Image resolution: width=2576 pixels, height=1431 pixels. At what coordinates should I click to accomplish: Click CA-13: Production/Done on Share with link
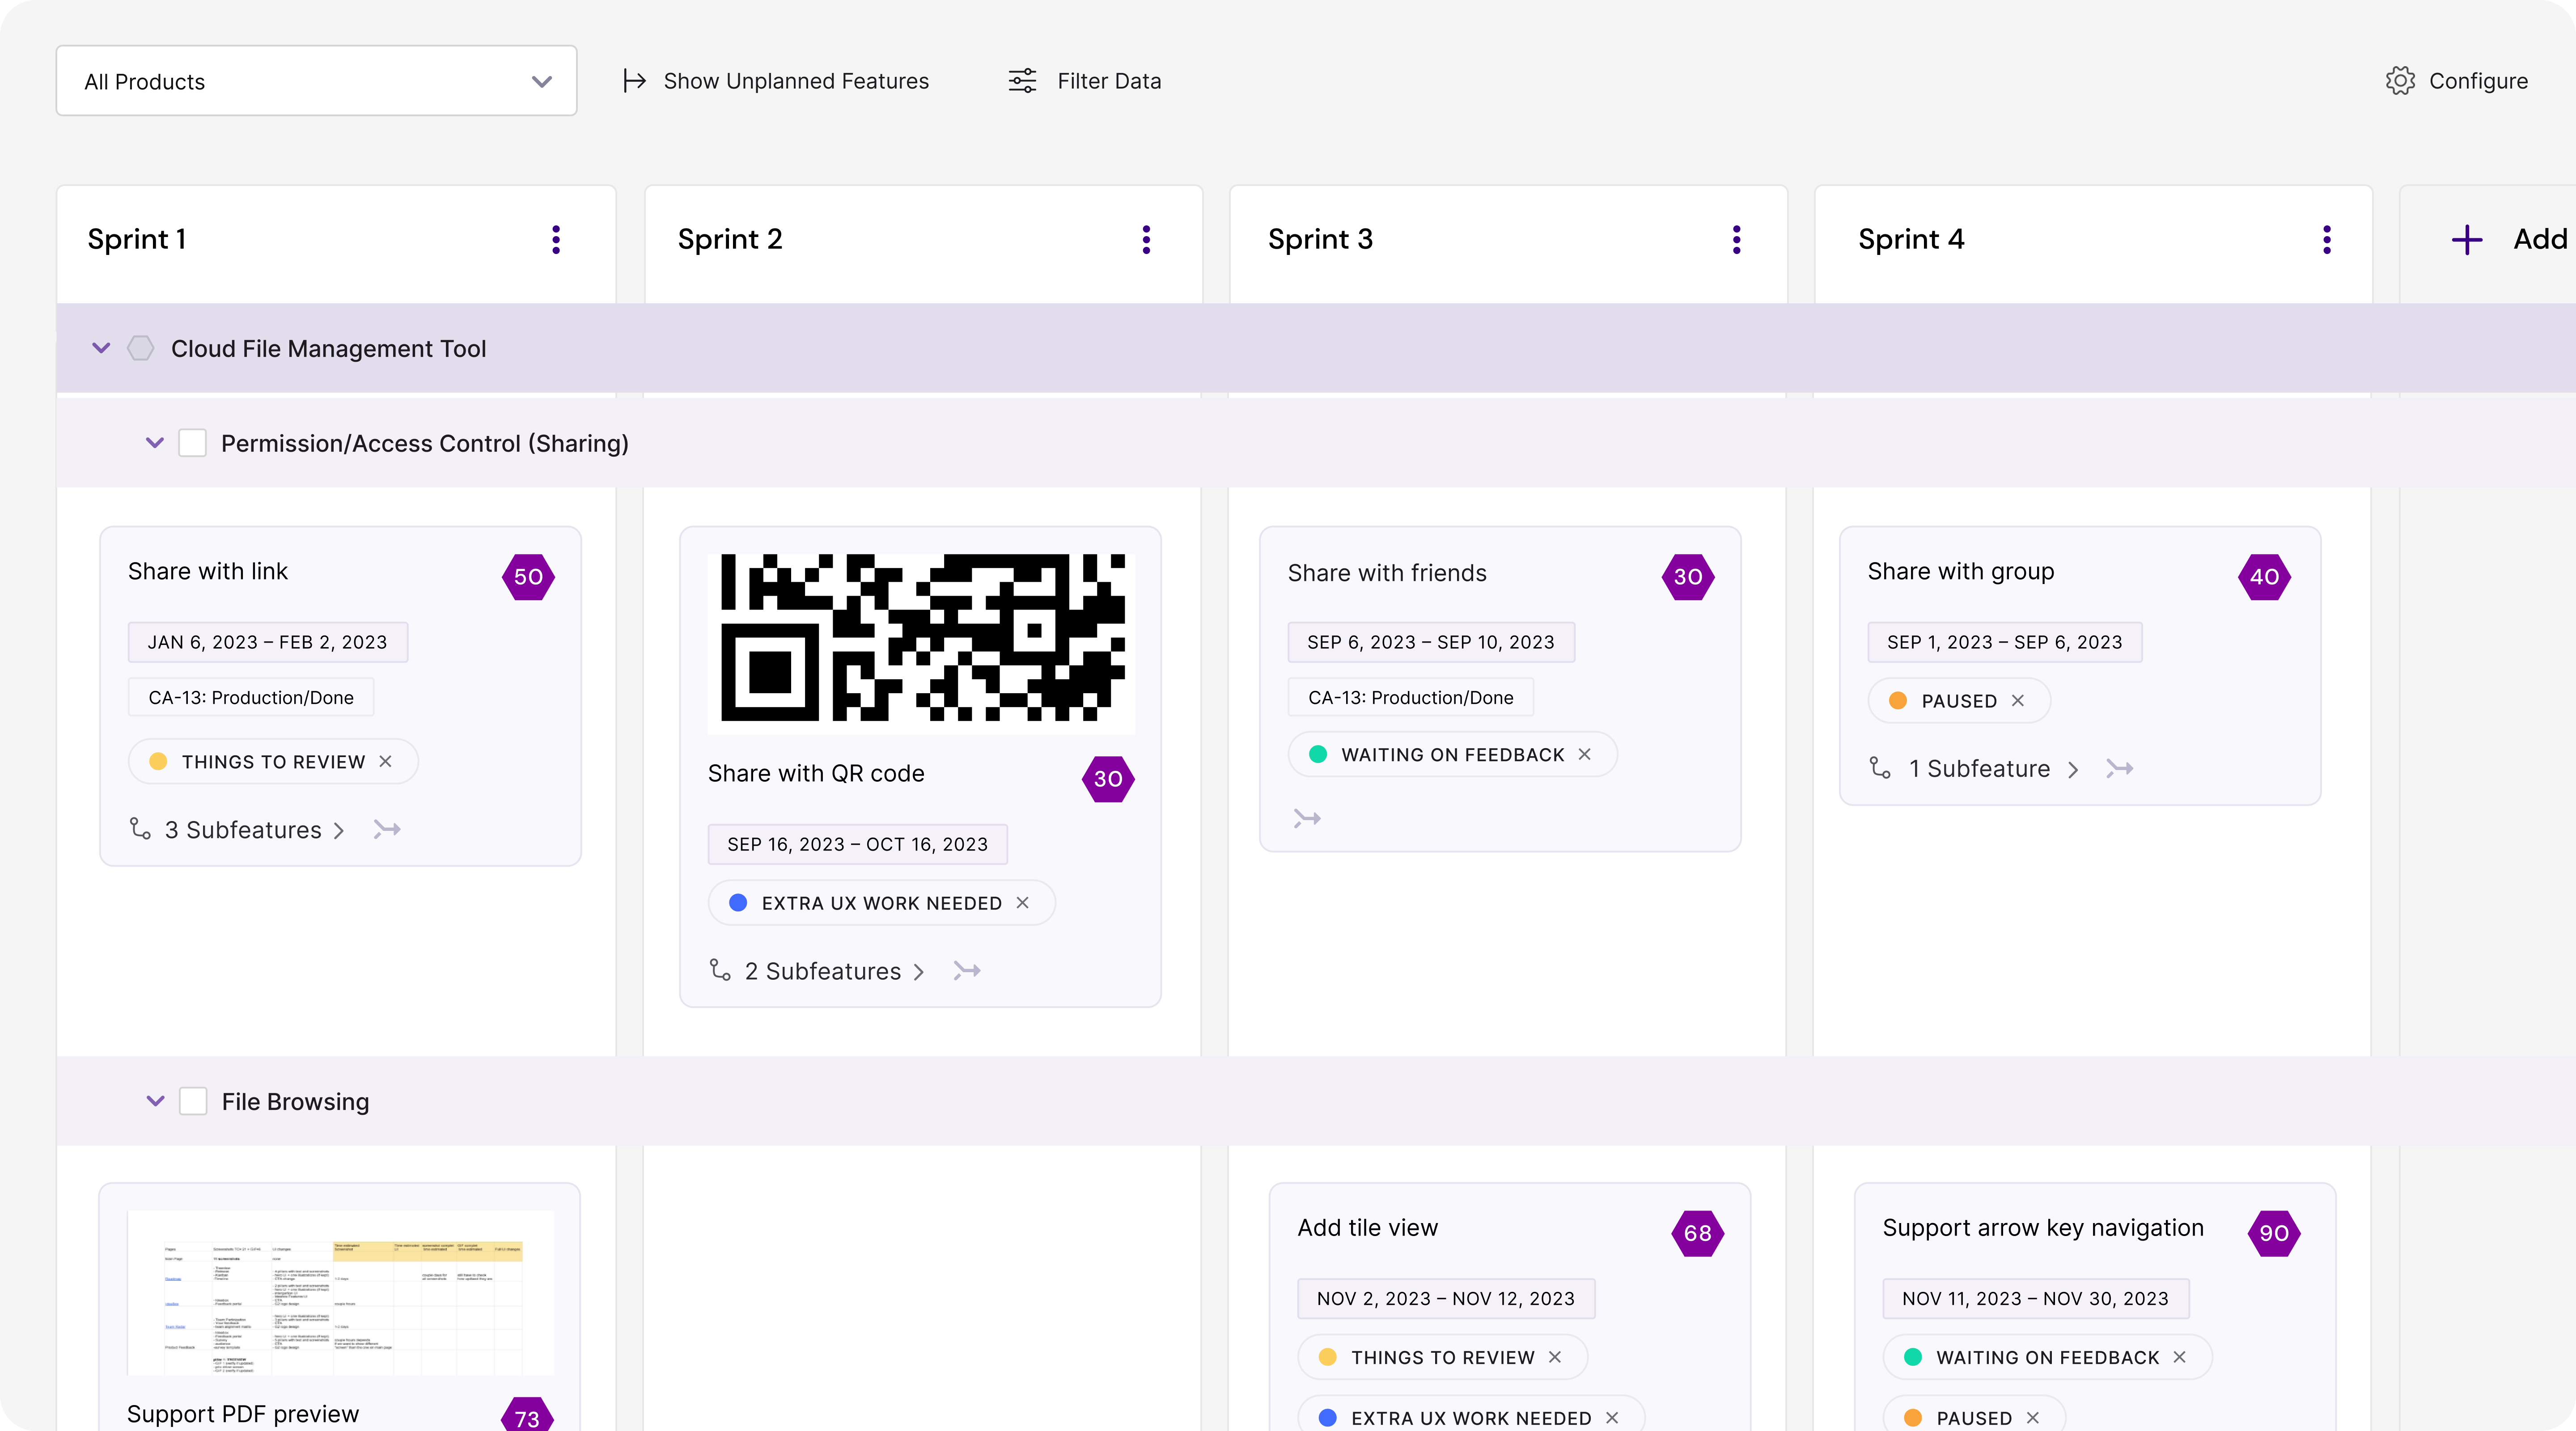point(250,698)
